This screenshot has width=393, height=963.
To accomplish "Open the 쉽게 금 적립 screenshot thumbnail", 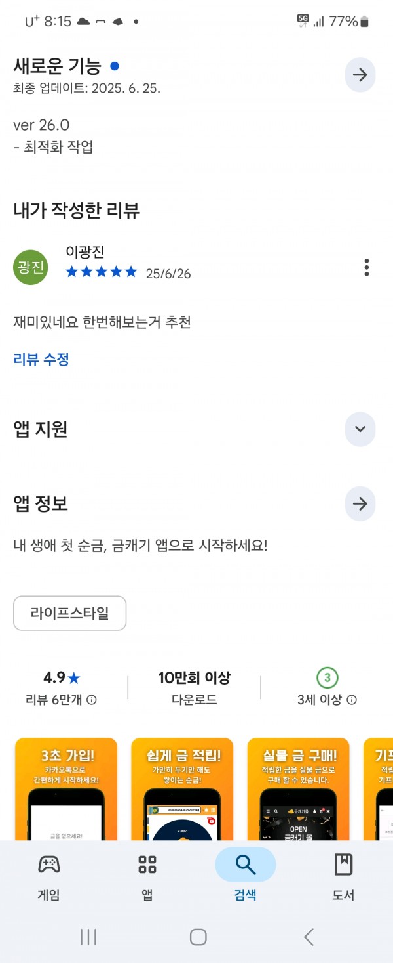I will click(x=182, y=789).
